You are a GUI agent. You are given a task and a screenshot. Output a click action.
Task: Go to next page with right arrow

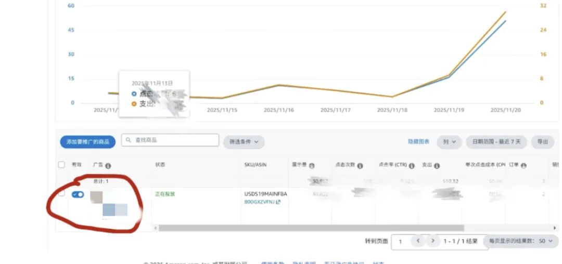432,241
